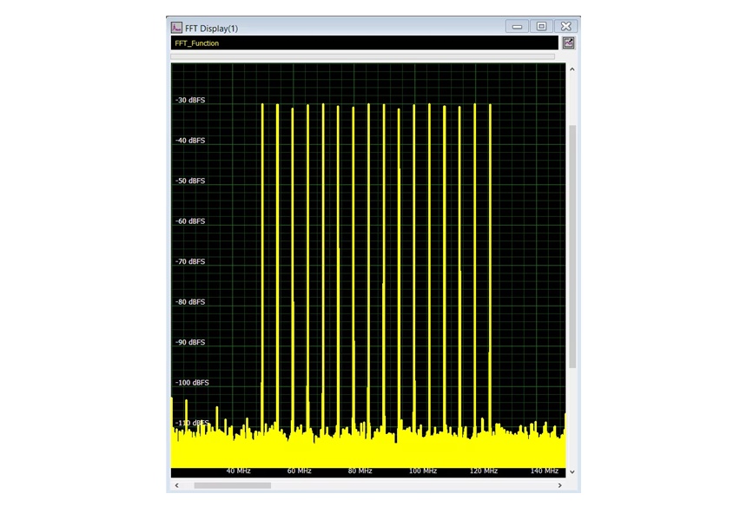This screenshot has height=507, width=740.
Task: Click the 140 MHz frequency label
Action: [x=545, y=471]
